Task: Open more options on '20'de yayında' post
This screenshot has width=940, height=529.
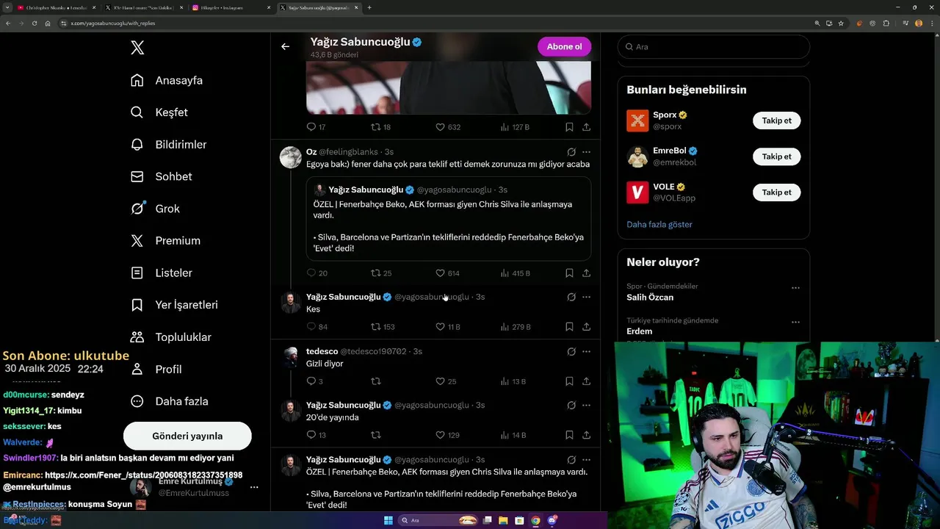Action: [x=586, y=405]
